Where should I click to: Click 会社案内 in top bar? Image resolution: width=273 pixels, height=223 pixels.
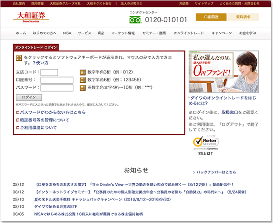tap(19, 3)
